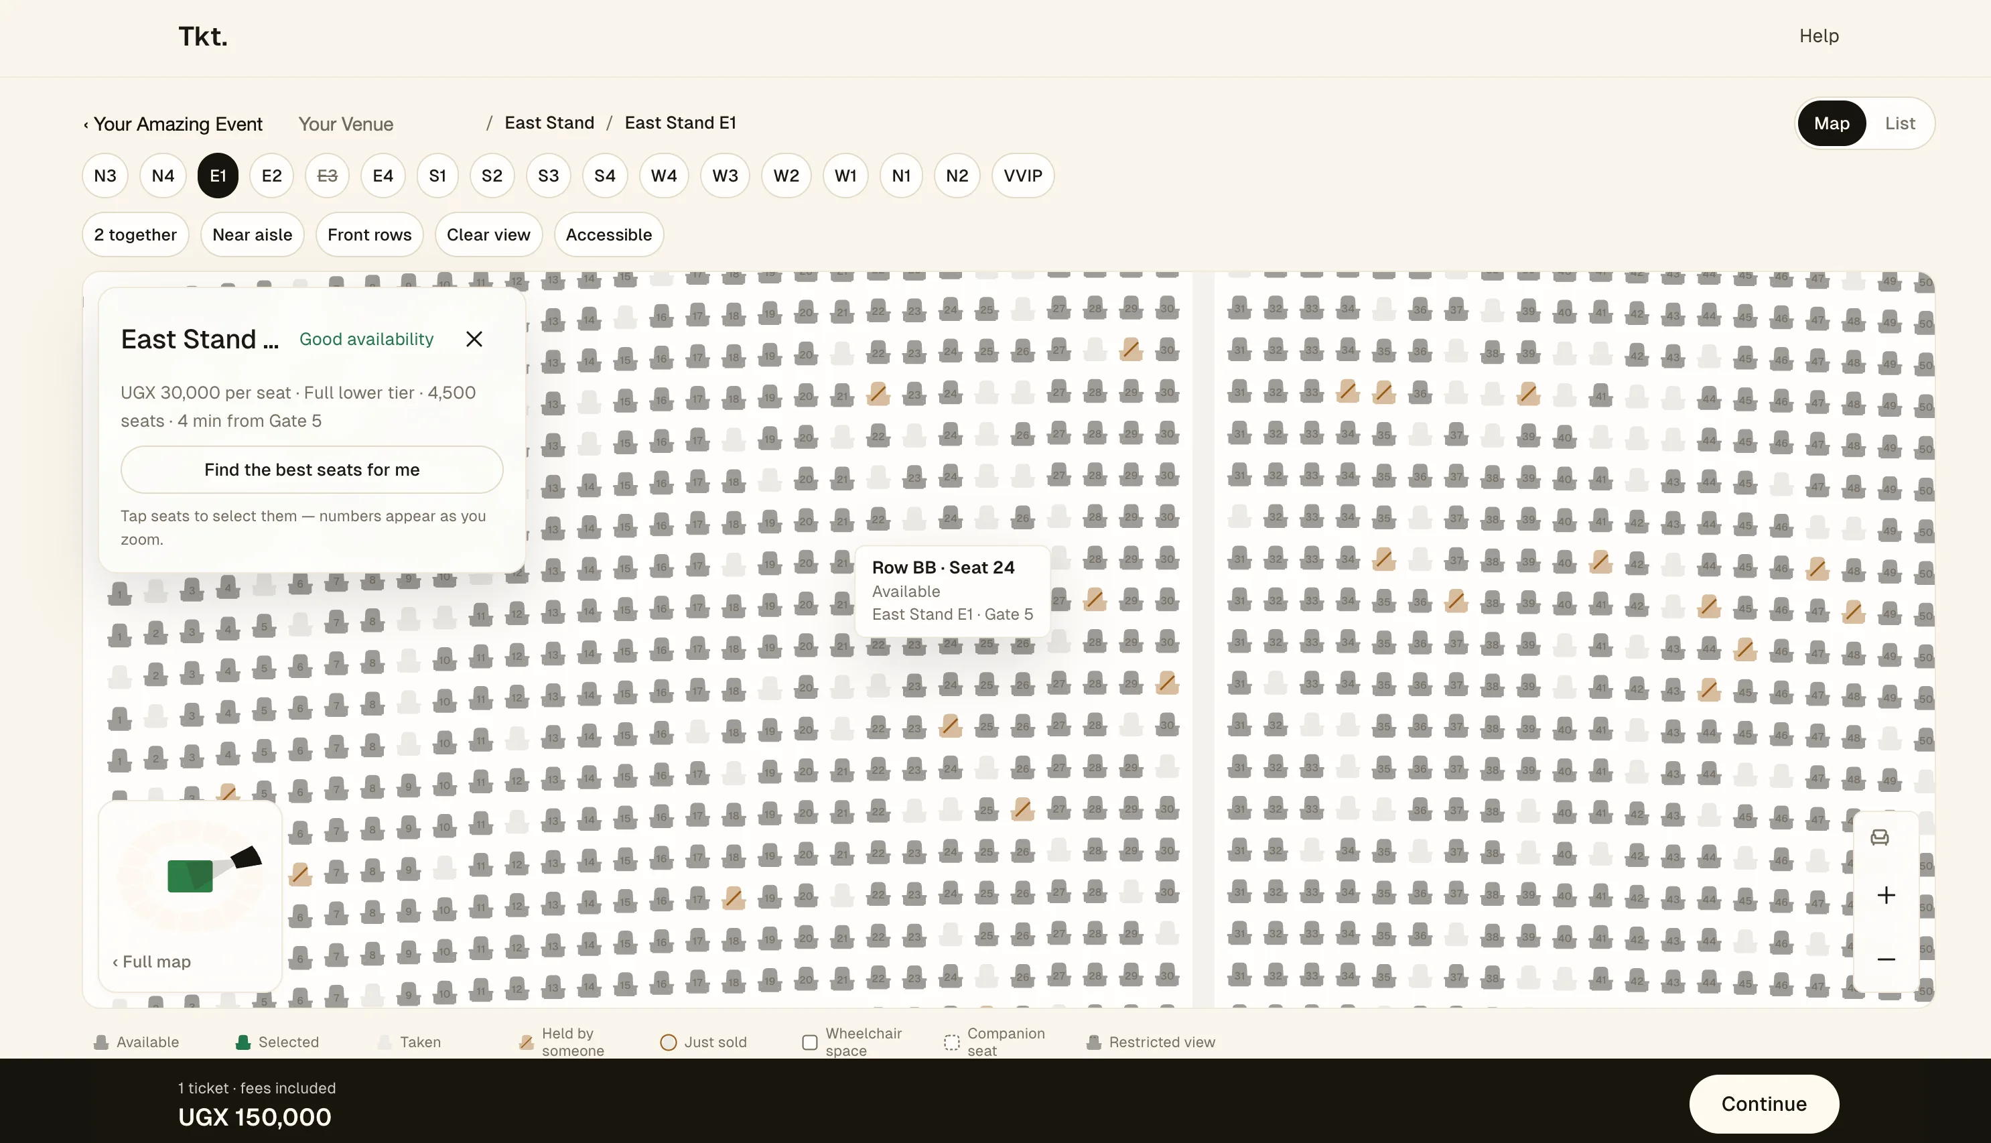This screenshot has height=1143, width=1991.
Task: Switch to List view
Action: pyautogui.click(x=1899, y=123)
